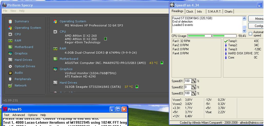Switch to the Charts tab in SpeedFan

(228, 12)
